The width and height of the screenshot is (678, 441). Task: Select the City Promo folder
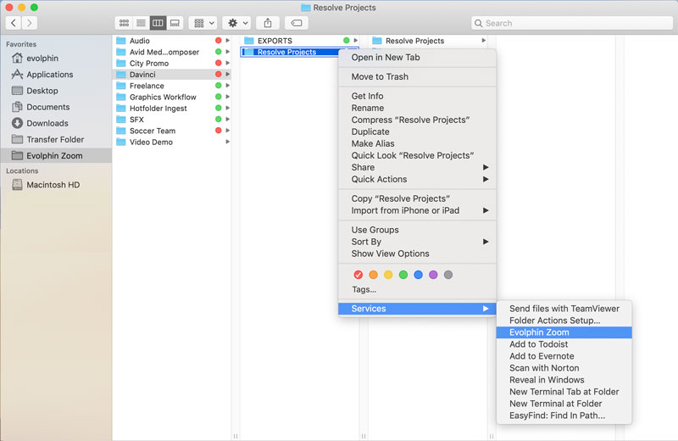click(x=172, y=64)
